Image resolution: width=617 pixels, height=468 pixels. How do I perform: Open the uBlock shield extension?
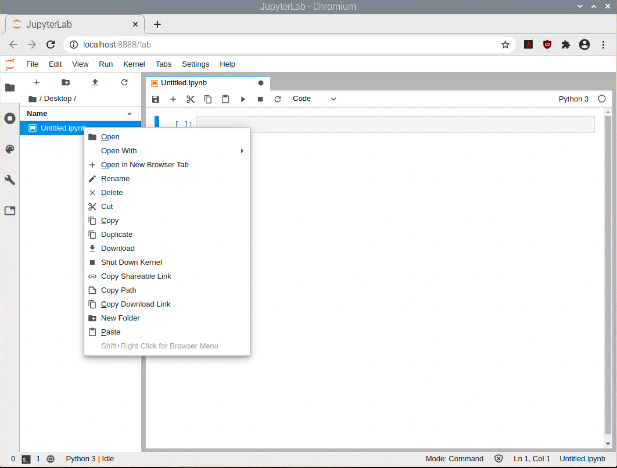[x=547, y=45]
